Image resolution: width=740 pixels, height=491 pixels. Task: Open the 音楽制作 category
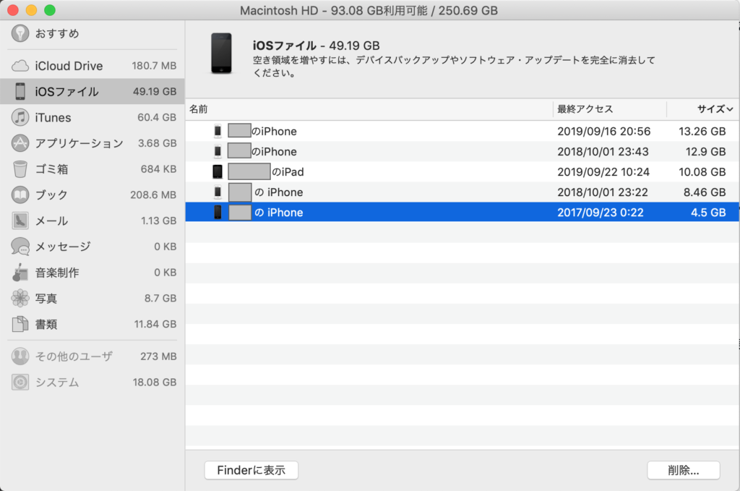[x=92, y=273]
